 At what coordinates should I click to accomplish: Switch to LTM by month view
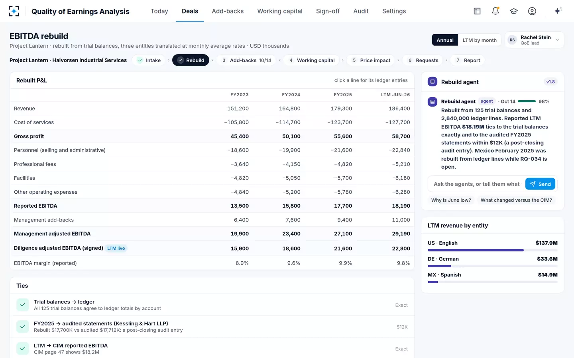(x=480, y=40)
